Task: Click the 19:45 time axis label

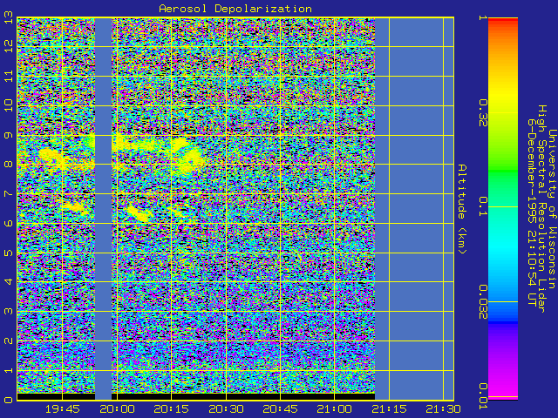Action: pyautogui.click(x=63, y=409)
